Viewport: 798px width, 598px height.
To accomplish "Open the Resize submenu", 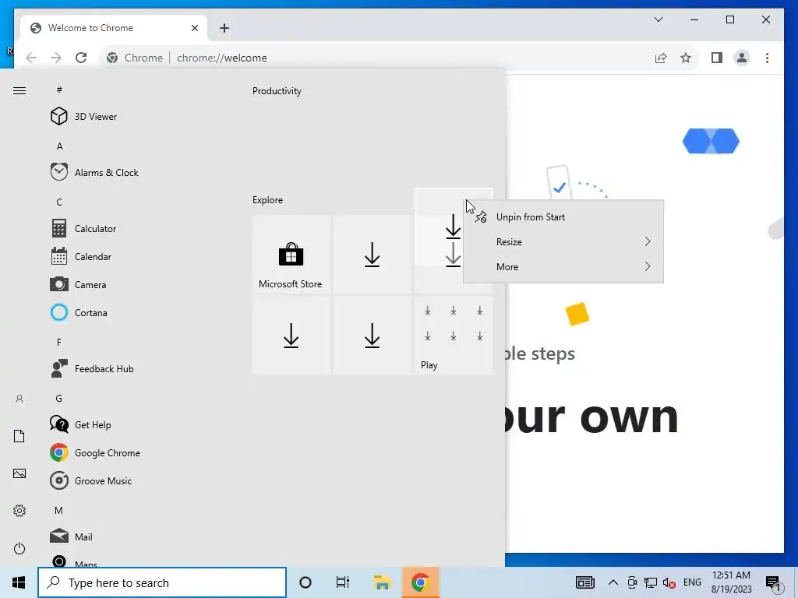I will tap(563, 241).
